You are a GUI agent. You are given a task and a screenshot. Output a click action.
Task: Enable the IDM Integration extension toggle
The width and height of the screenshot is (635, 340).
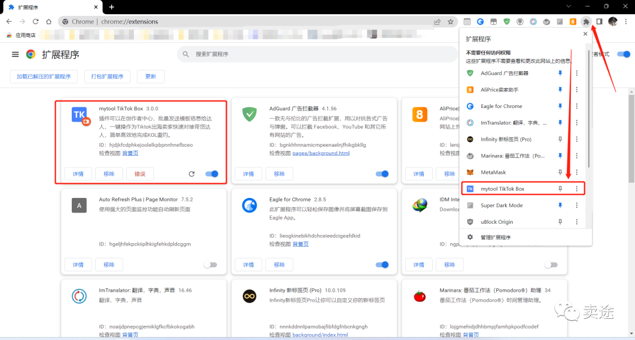click(x=551, y=265)
